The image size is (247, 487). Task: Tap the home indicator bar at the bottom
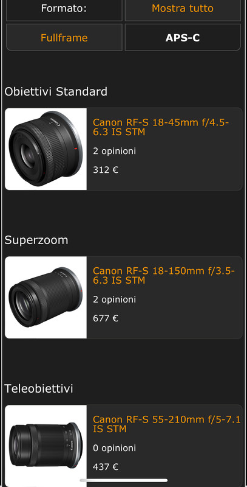coord(124,480)
